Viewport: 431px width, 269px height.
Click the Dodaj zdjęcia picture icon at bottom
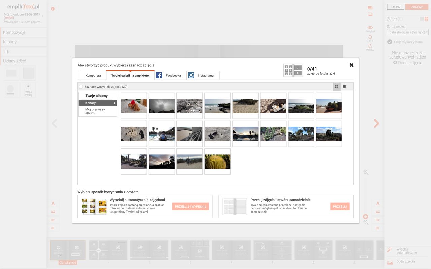pos(390,262)
